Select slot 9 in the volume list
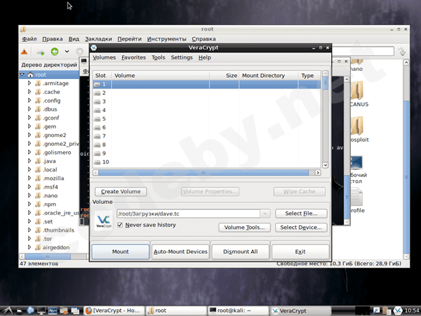The width and height of the screenshot is (421, 316). pyautogui.click(x=206, y=153)
